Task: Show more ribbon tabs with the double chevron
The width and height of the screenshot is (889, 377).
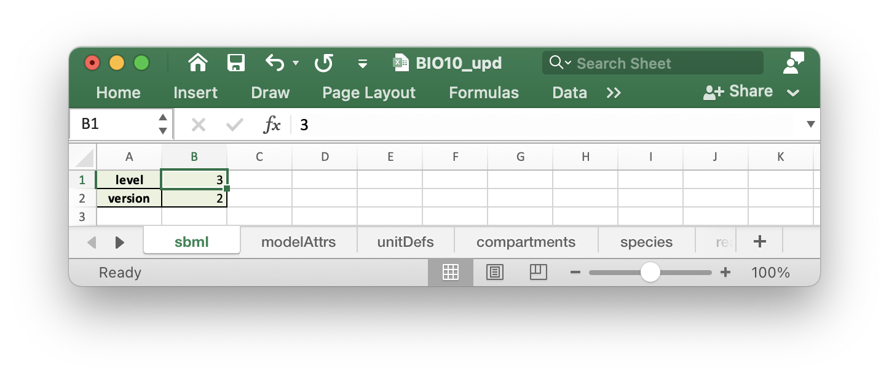Action: [x=614, y=93]
